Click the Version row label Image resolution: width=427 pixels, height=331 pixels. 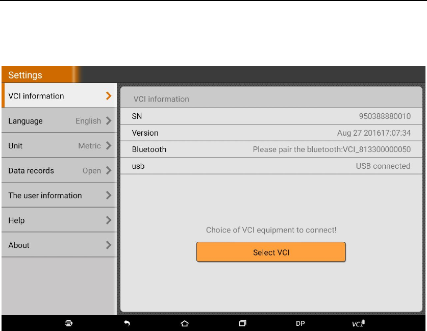tap(145, 133)
